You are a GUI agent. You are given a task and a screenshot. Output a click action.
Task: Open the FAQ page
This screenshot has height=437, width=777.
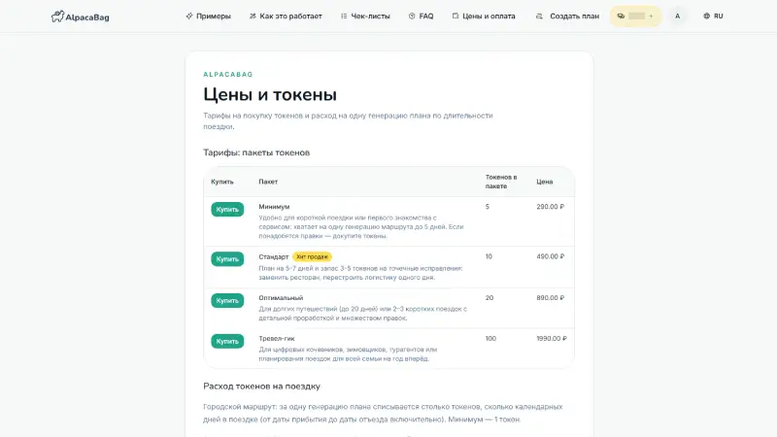(x=421, y=16)
